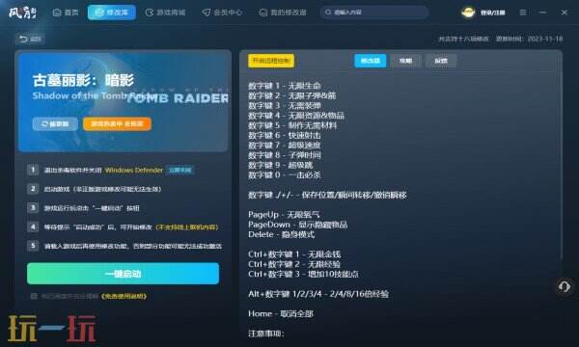The image size is (579, 347).
Task: Switch to the blue 修改器 tab
Action: click(370, 61)
